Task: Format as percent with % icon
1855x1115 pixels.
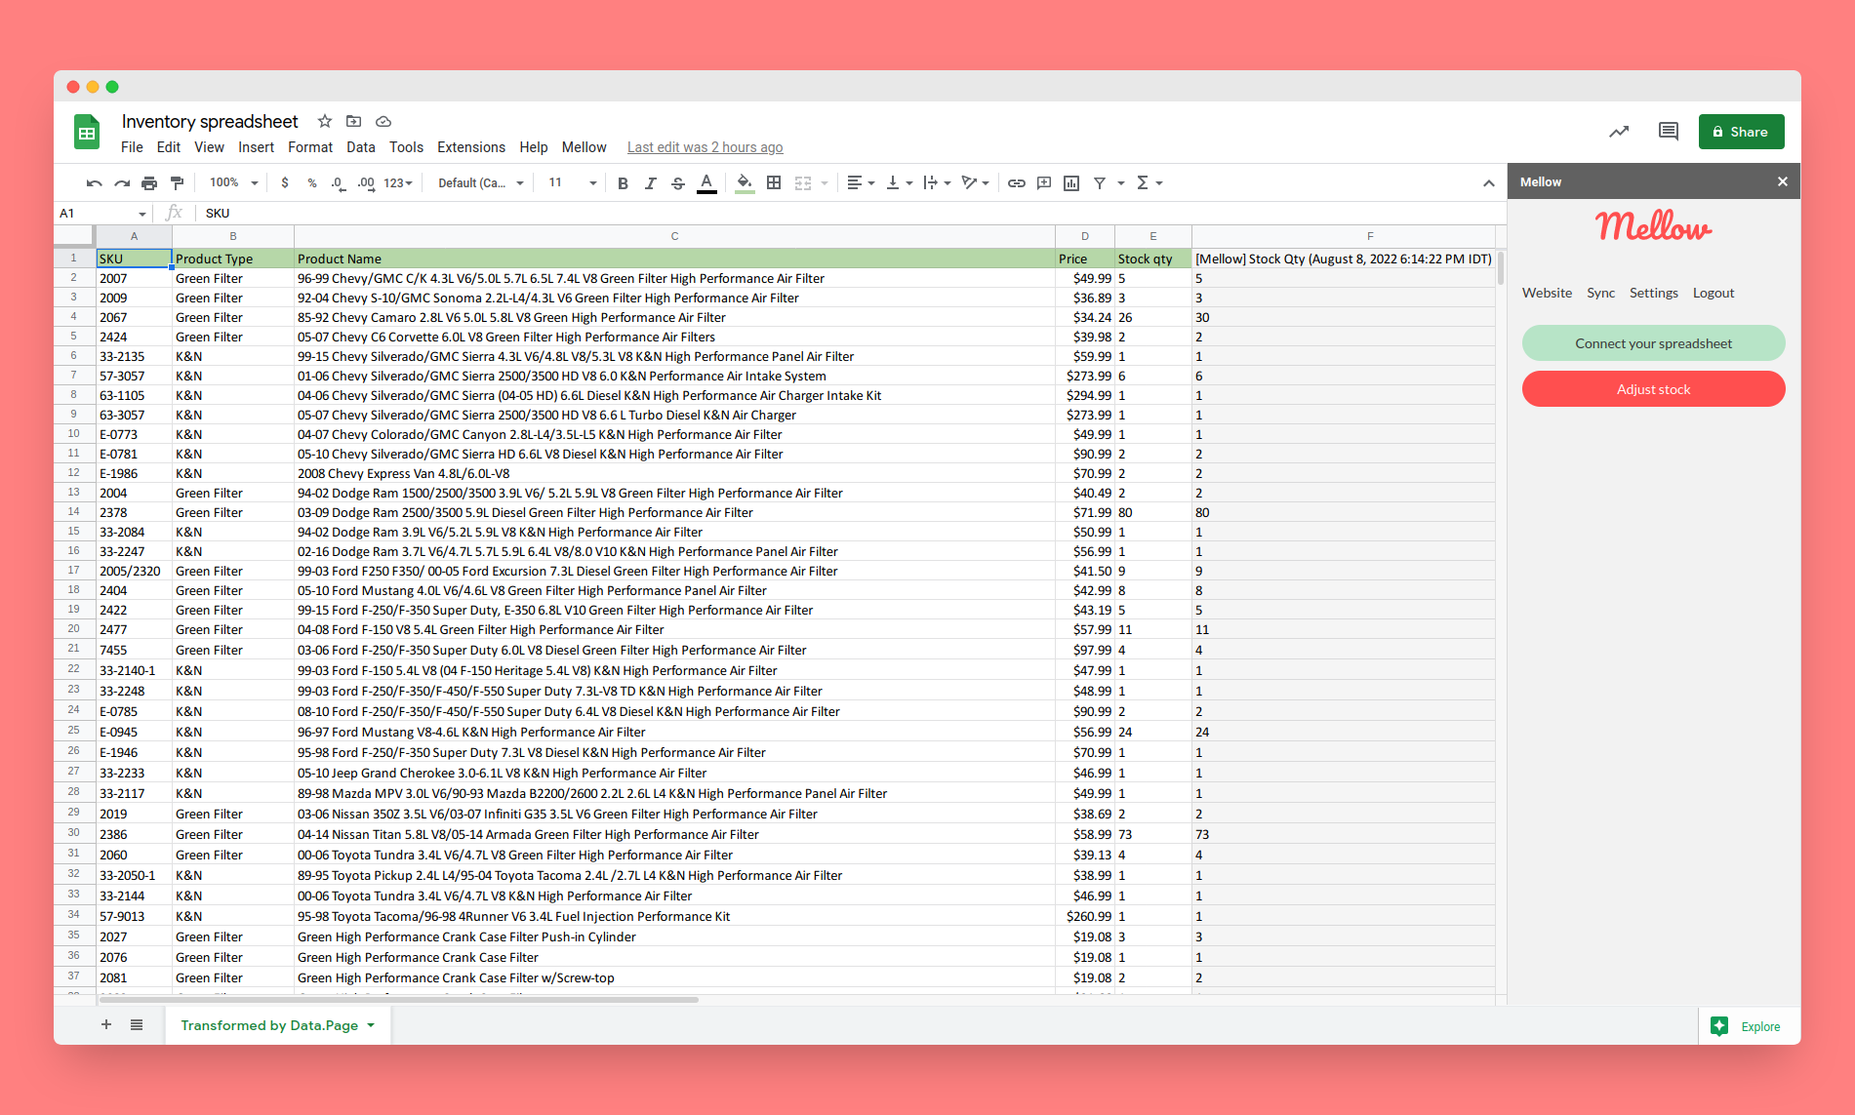Action: [x=312, y=183]
